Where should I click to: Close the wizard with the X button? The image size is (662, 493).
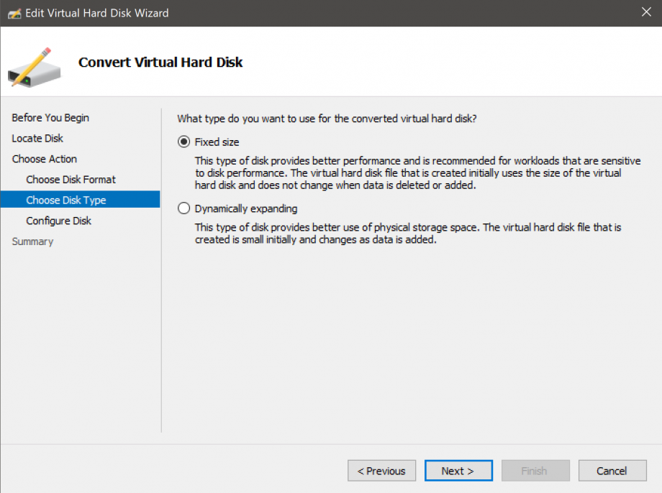(x=646, y=11)
